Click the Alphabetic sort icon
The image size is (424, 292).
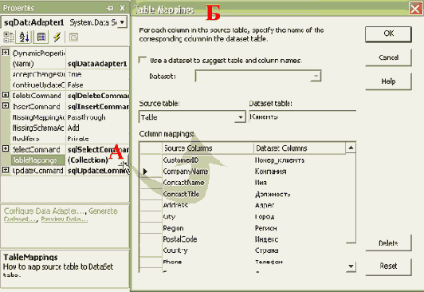25,37
